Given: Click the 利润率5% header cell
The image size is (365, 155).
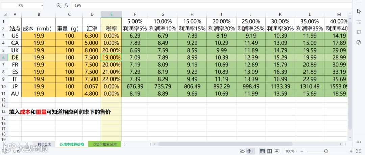Looking at the screenshot, I should (135, 29).
